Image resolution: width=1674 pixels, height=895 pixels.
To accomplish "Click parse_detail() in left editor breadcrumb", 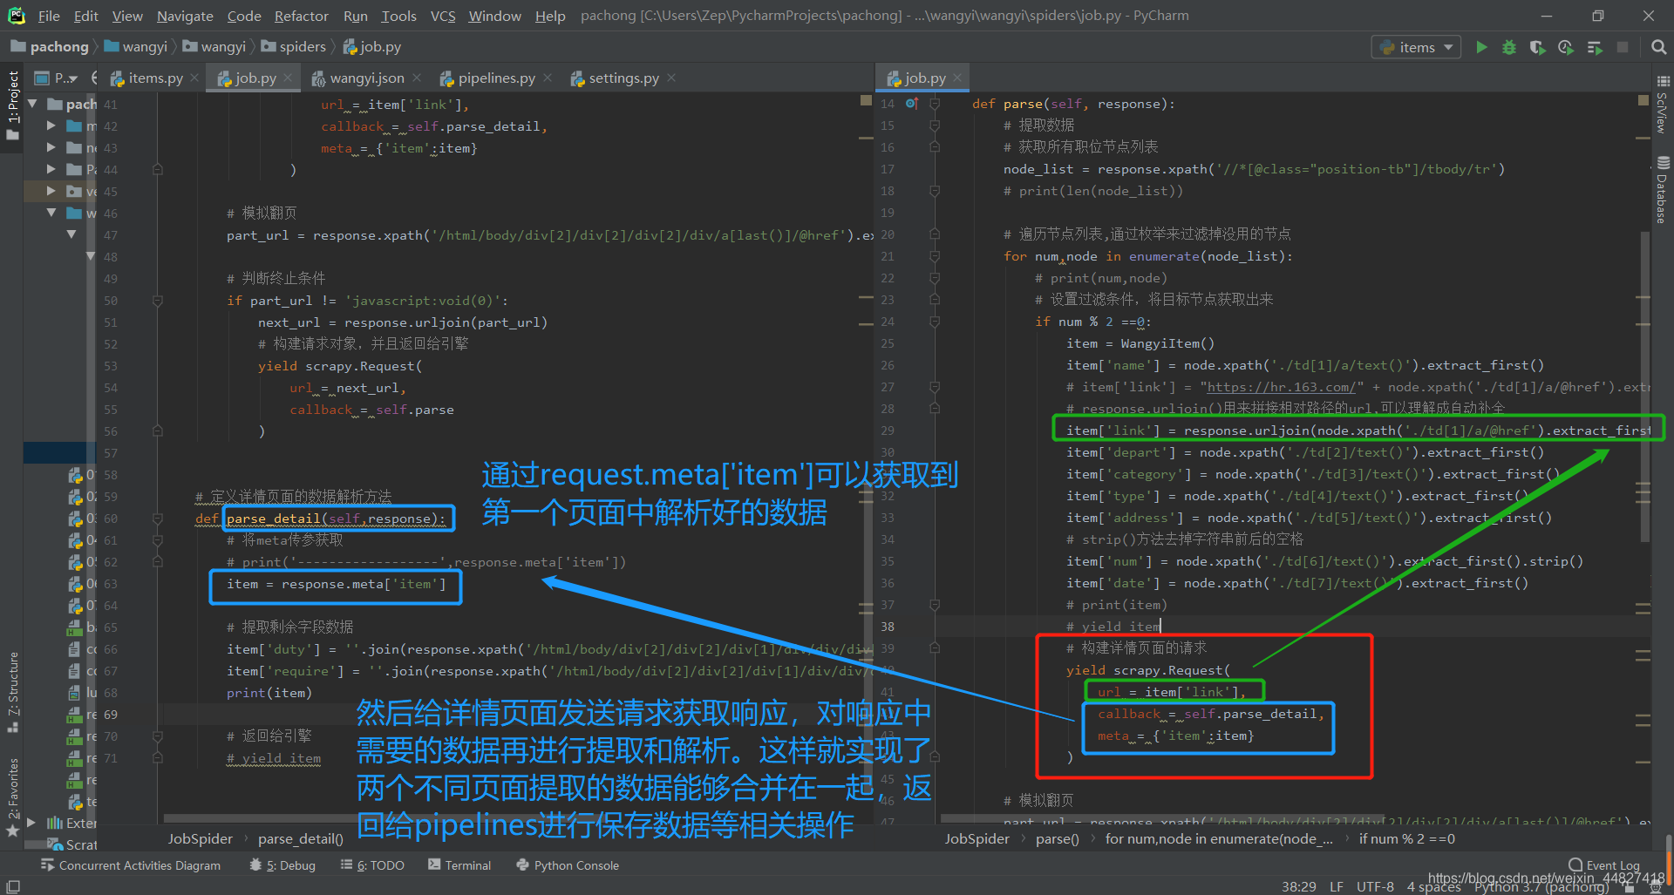I will 301,839.
